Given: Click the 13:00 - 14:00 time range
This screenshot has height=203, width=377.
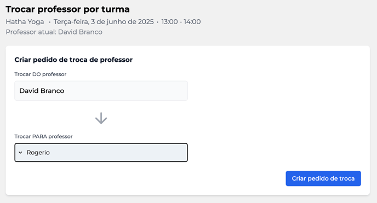Looking at the screenshot, I should click(x=181, y=22).
